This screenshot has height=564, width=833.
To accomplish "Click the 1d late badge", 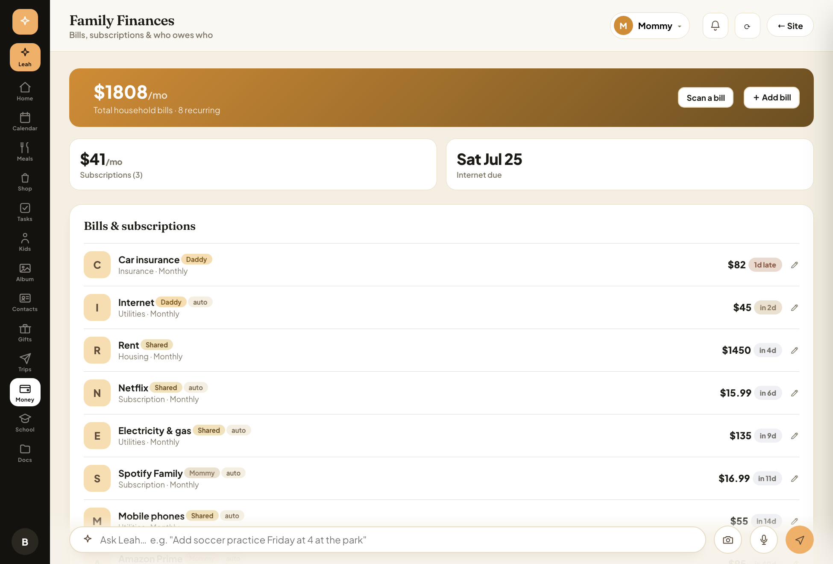I will (765, 265).
